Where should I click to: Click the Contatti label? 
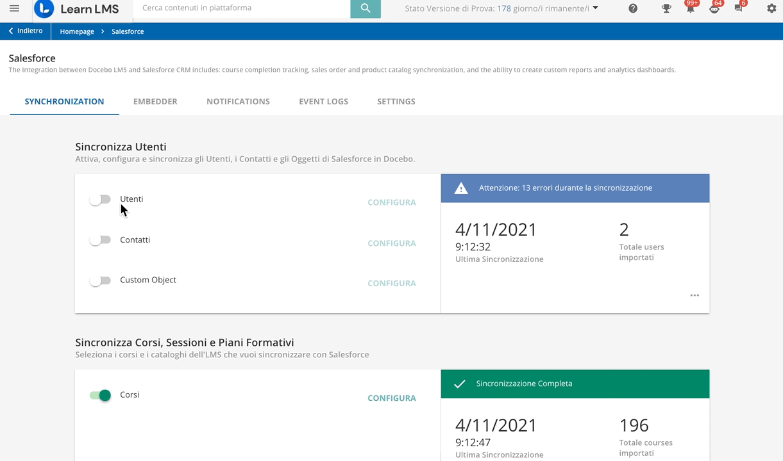click(135, 240)
